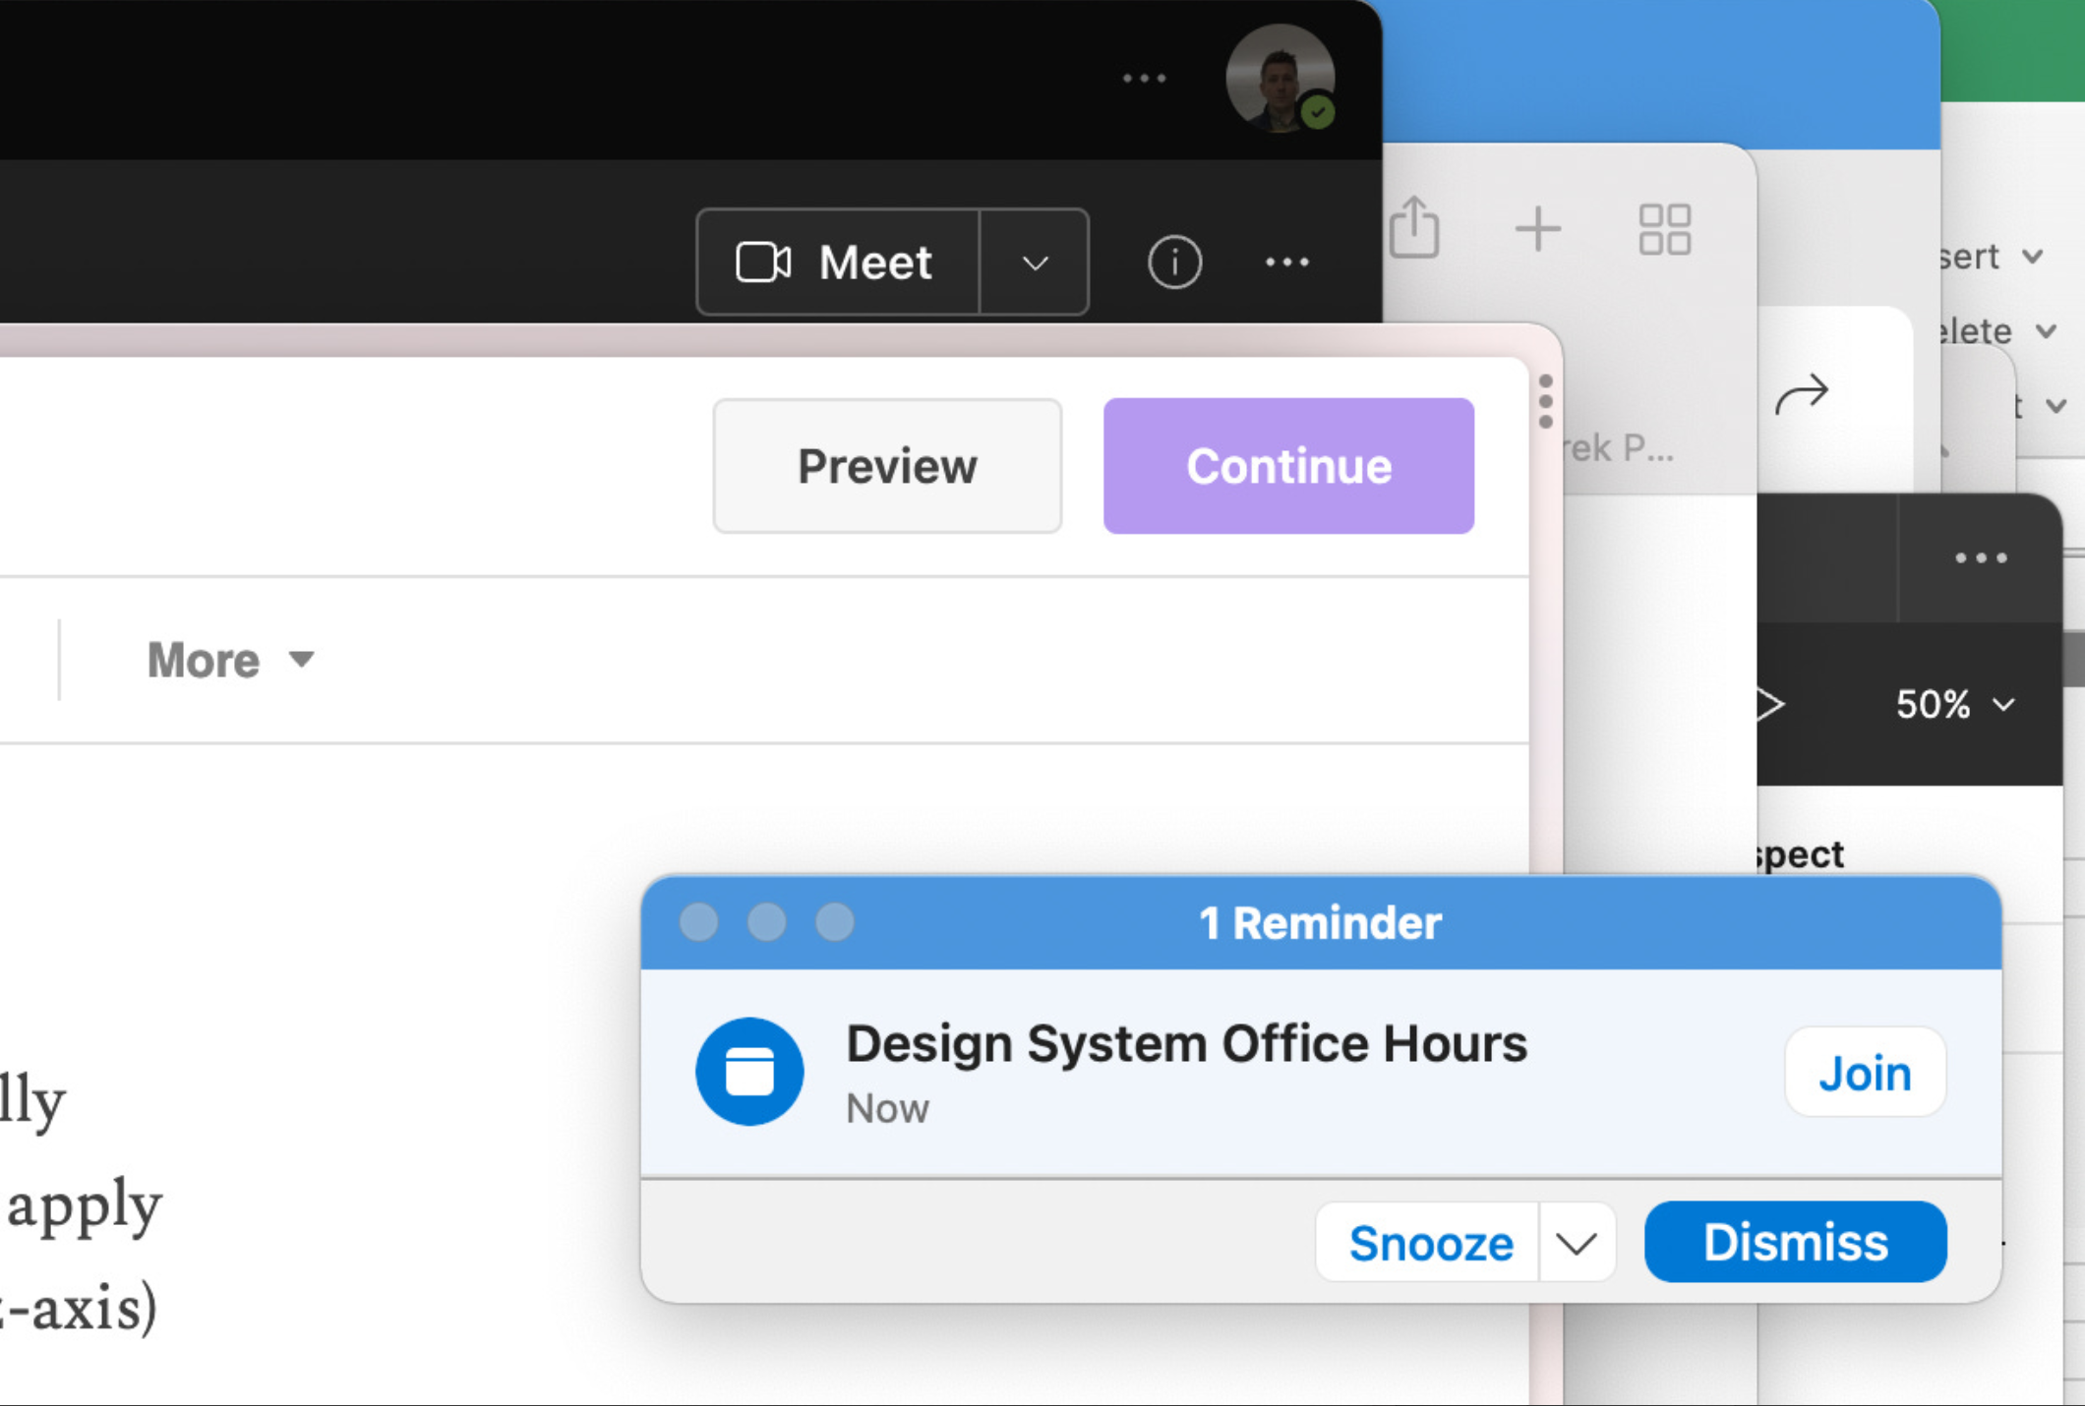Image resolution: width=2085 pixels, height=1406 pixels.
Task: Click the three-dot menu beside the info icon
Action: pyautogui.click(x=1286, y=263)
